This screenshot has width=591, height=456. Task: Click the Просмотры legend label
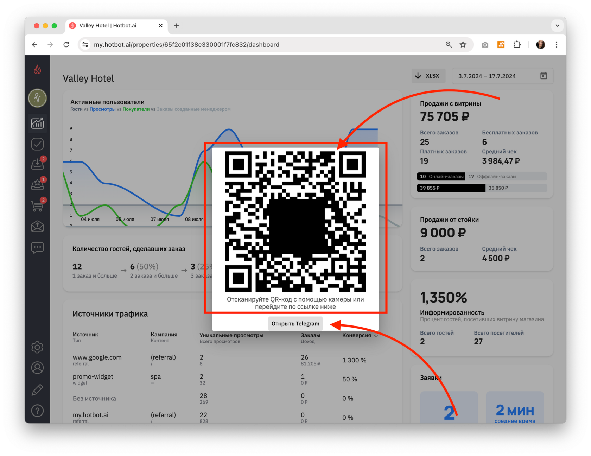tap(102, 109)
